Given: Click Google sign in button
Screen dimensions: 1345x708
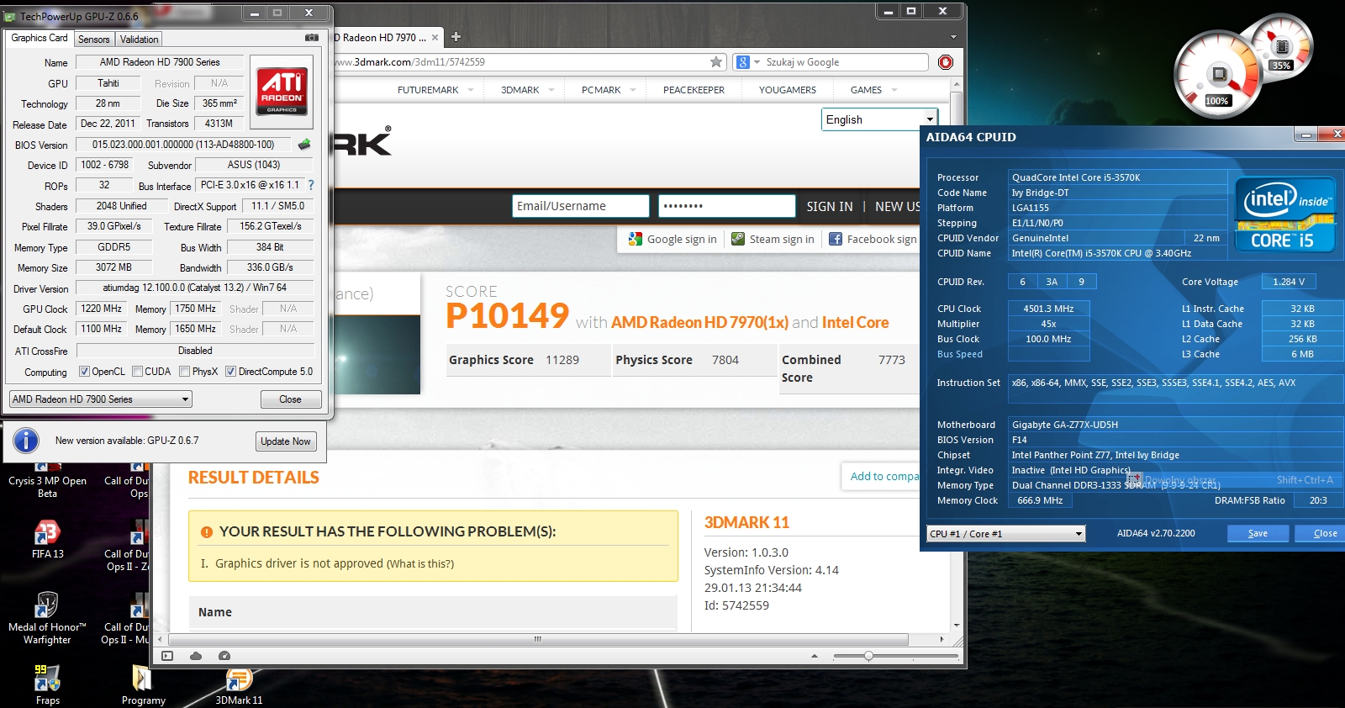Looking at the screenshot, I should (672, 239).
